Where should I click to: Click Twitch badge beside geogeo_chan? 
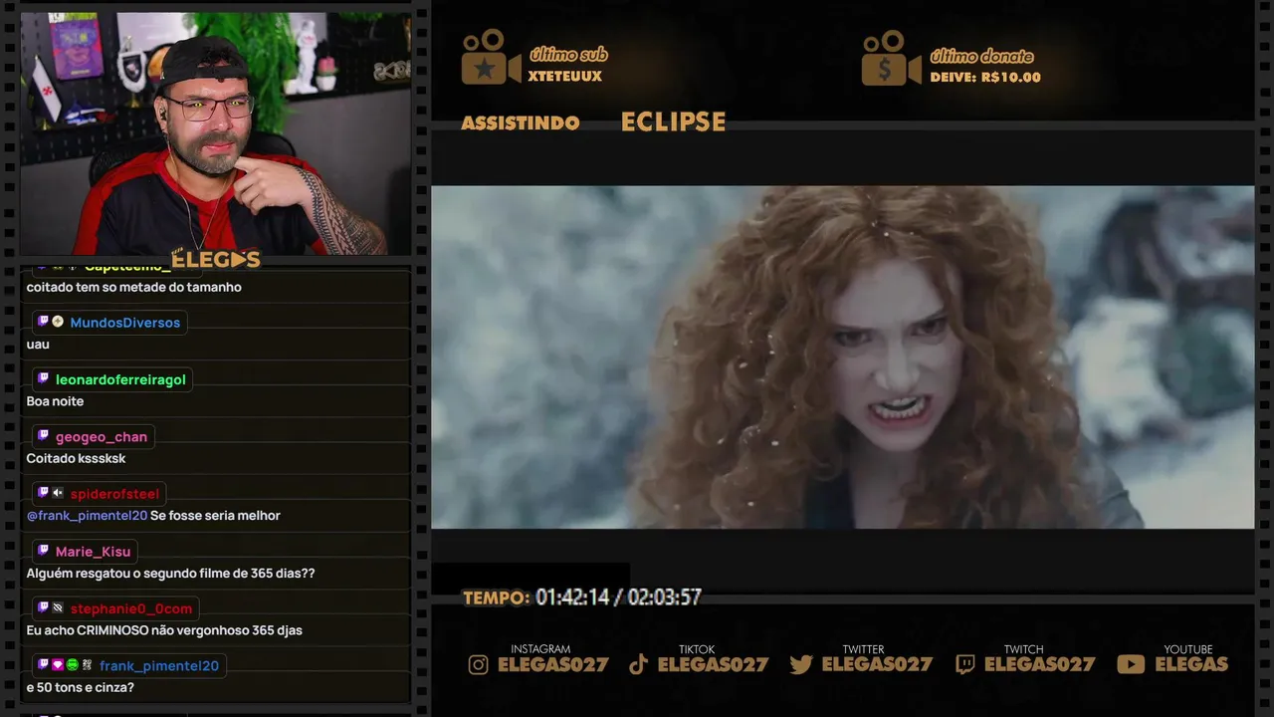pyautogui.click(x=43, y=436)
